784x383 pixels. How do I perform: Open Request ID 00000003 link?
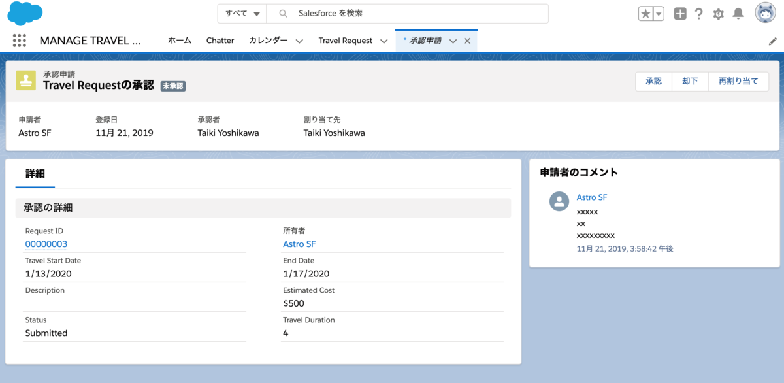coord(46,244)
